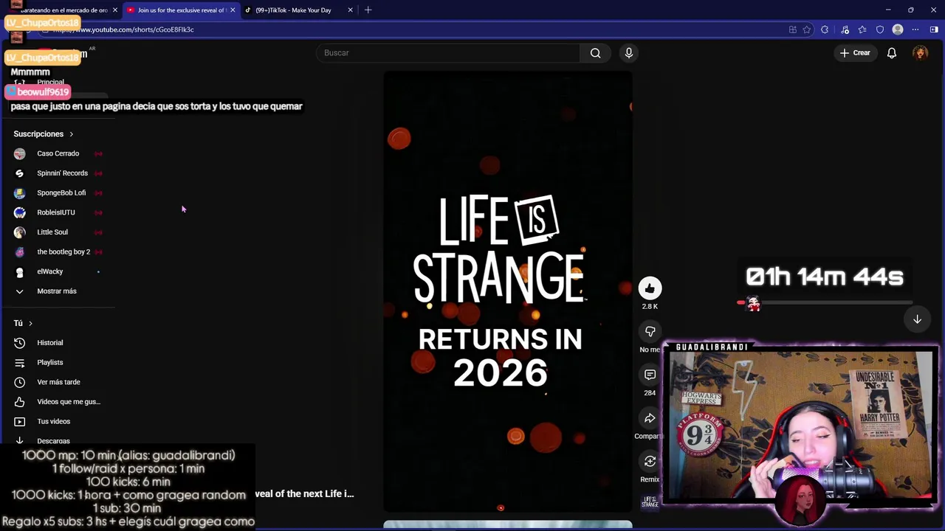
Task: Open the YouTube account avatar menu
Action: pos(920,53)
